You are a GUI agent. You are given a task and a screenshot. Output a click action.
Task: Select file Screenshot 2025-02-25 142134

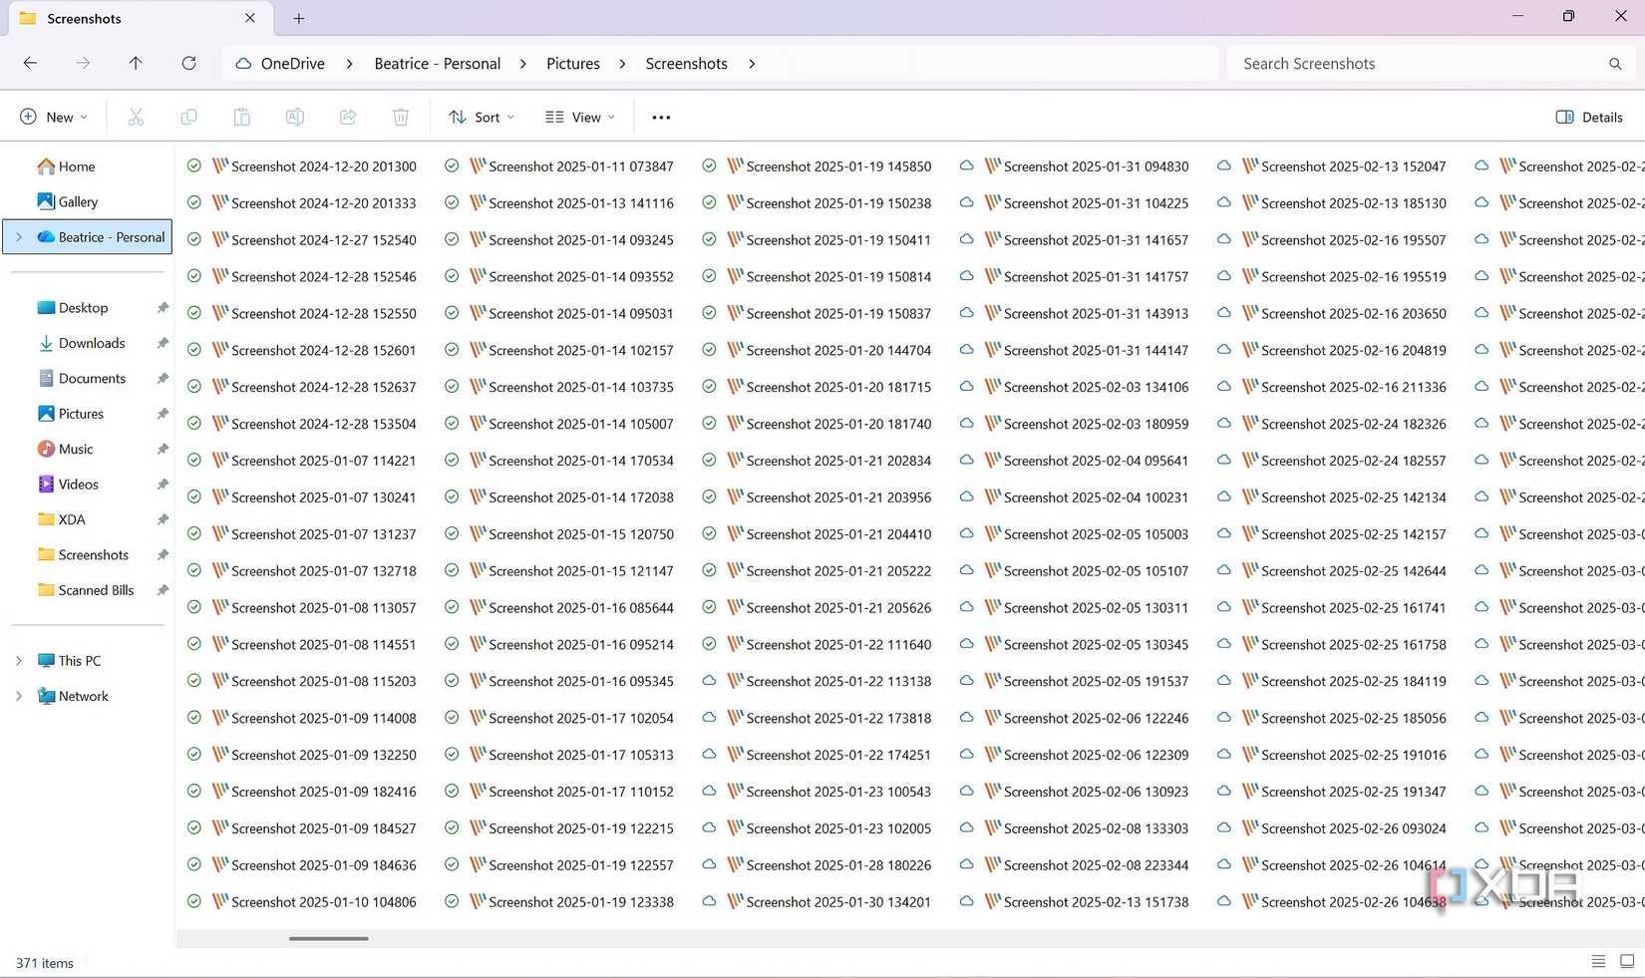[1353, 497]
